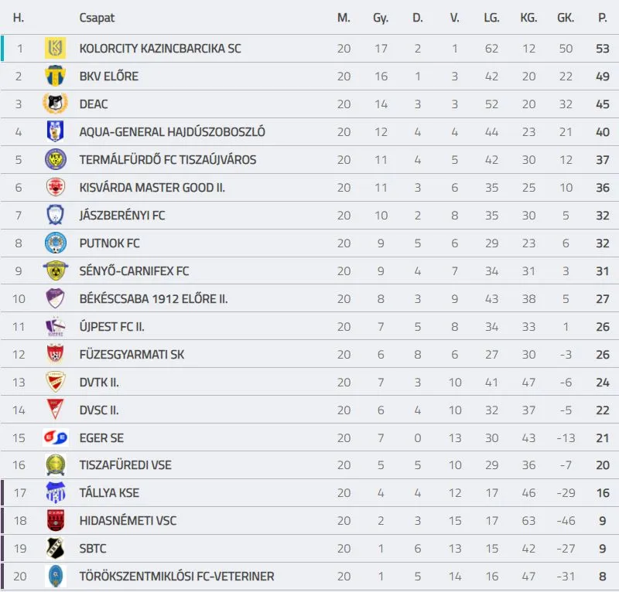Click the Kisvárda Master Good II. crest
619x592 pixels.
pyautogui.click(x=55, y=188)
